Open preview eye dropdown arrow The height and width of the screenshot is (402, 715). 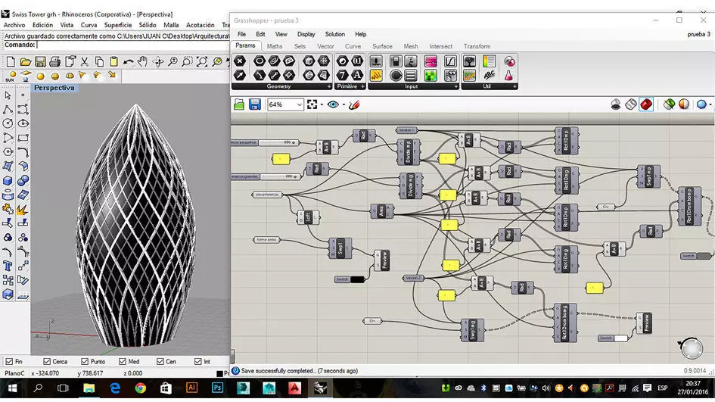pyautogui.click(x=344, y=105)
